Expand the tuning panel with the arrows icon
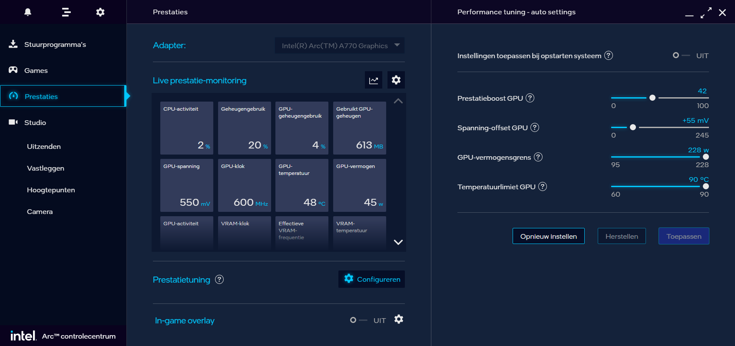735x346 pixels. click(706, 13)
